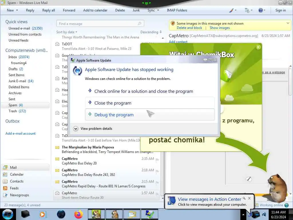Click Reply in the toolbar
This screenshot has height=220, width=293.
click(30, 10)
